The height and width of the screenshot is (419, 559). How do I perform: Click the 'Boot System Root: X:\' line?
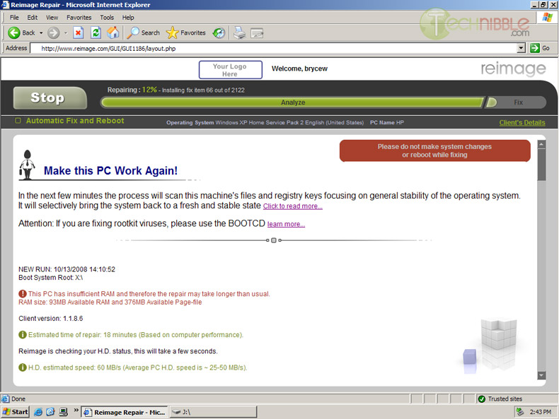50,278
